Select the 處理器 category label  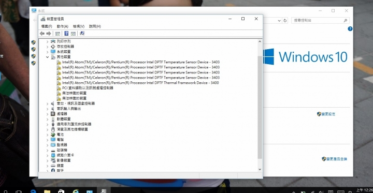click(62, 114)
